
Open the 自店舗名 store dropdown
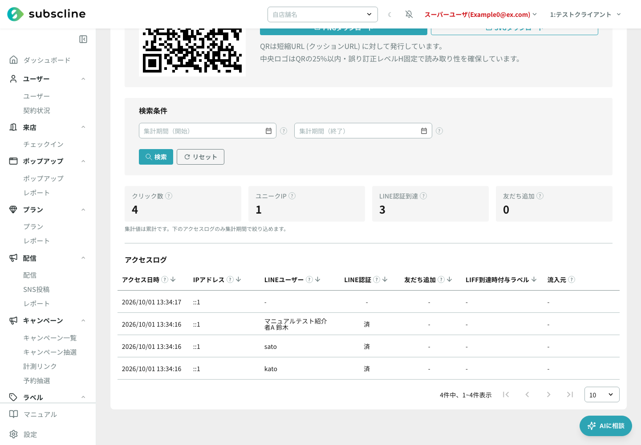[323, 14]
